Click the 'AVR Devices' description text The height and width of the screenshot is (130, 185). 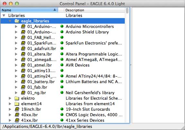pyautogui.click(x=78, y=65)
